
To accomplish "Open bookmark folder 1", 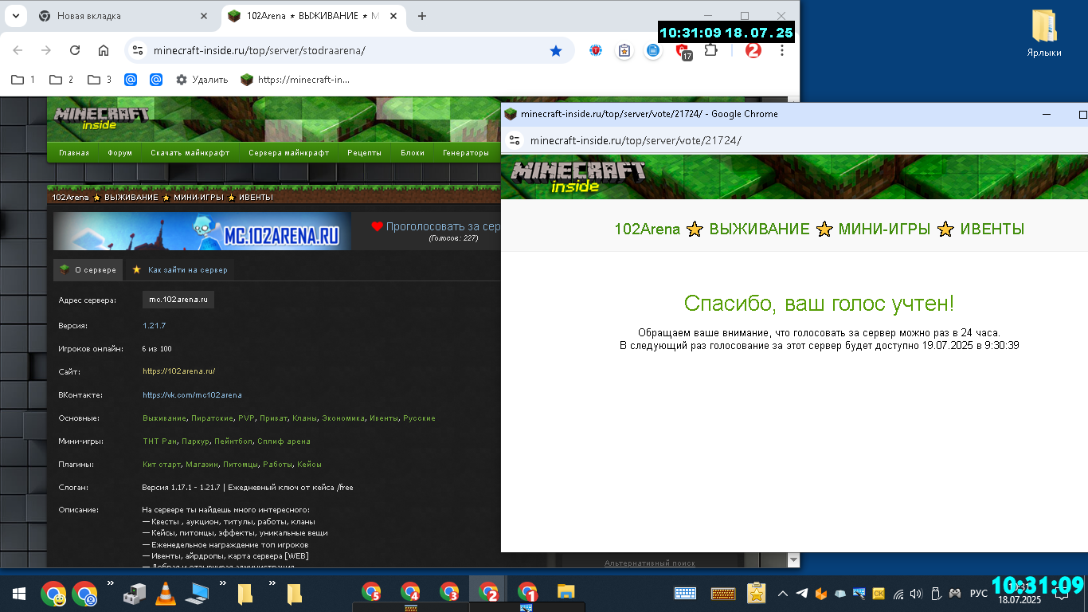I will point(23,80).
